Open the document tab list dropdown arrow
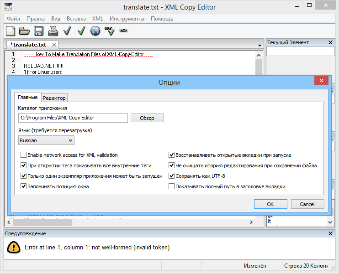This screenshot has width=339, height=274. coord(260,45)
